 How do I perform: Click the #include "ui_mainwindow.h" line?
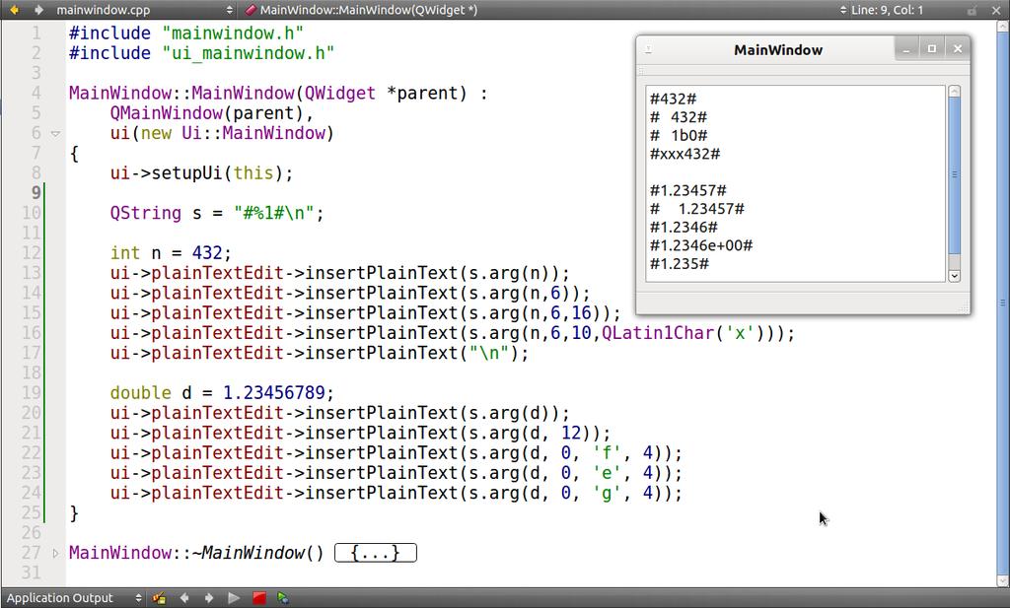pyautogui.click(x=201, y=53)
